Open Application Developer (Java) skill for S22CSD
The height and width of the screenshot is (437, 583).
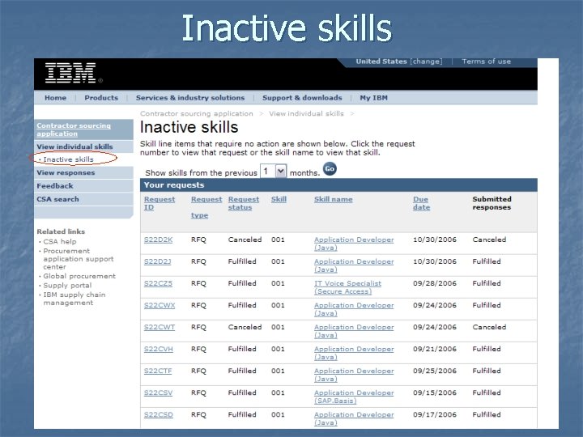pyautogui.click(x=354, y=419)
